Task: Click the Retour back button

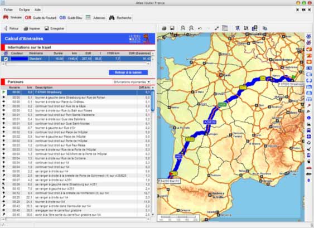Action: pos(11,28)
